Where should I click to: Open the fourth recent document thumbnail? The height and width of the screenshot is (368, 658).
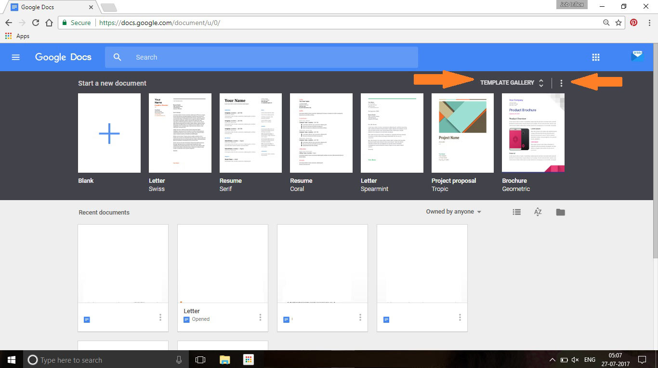(422, 264)
